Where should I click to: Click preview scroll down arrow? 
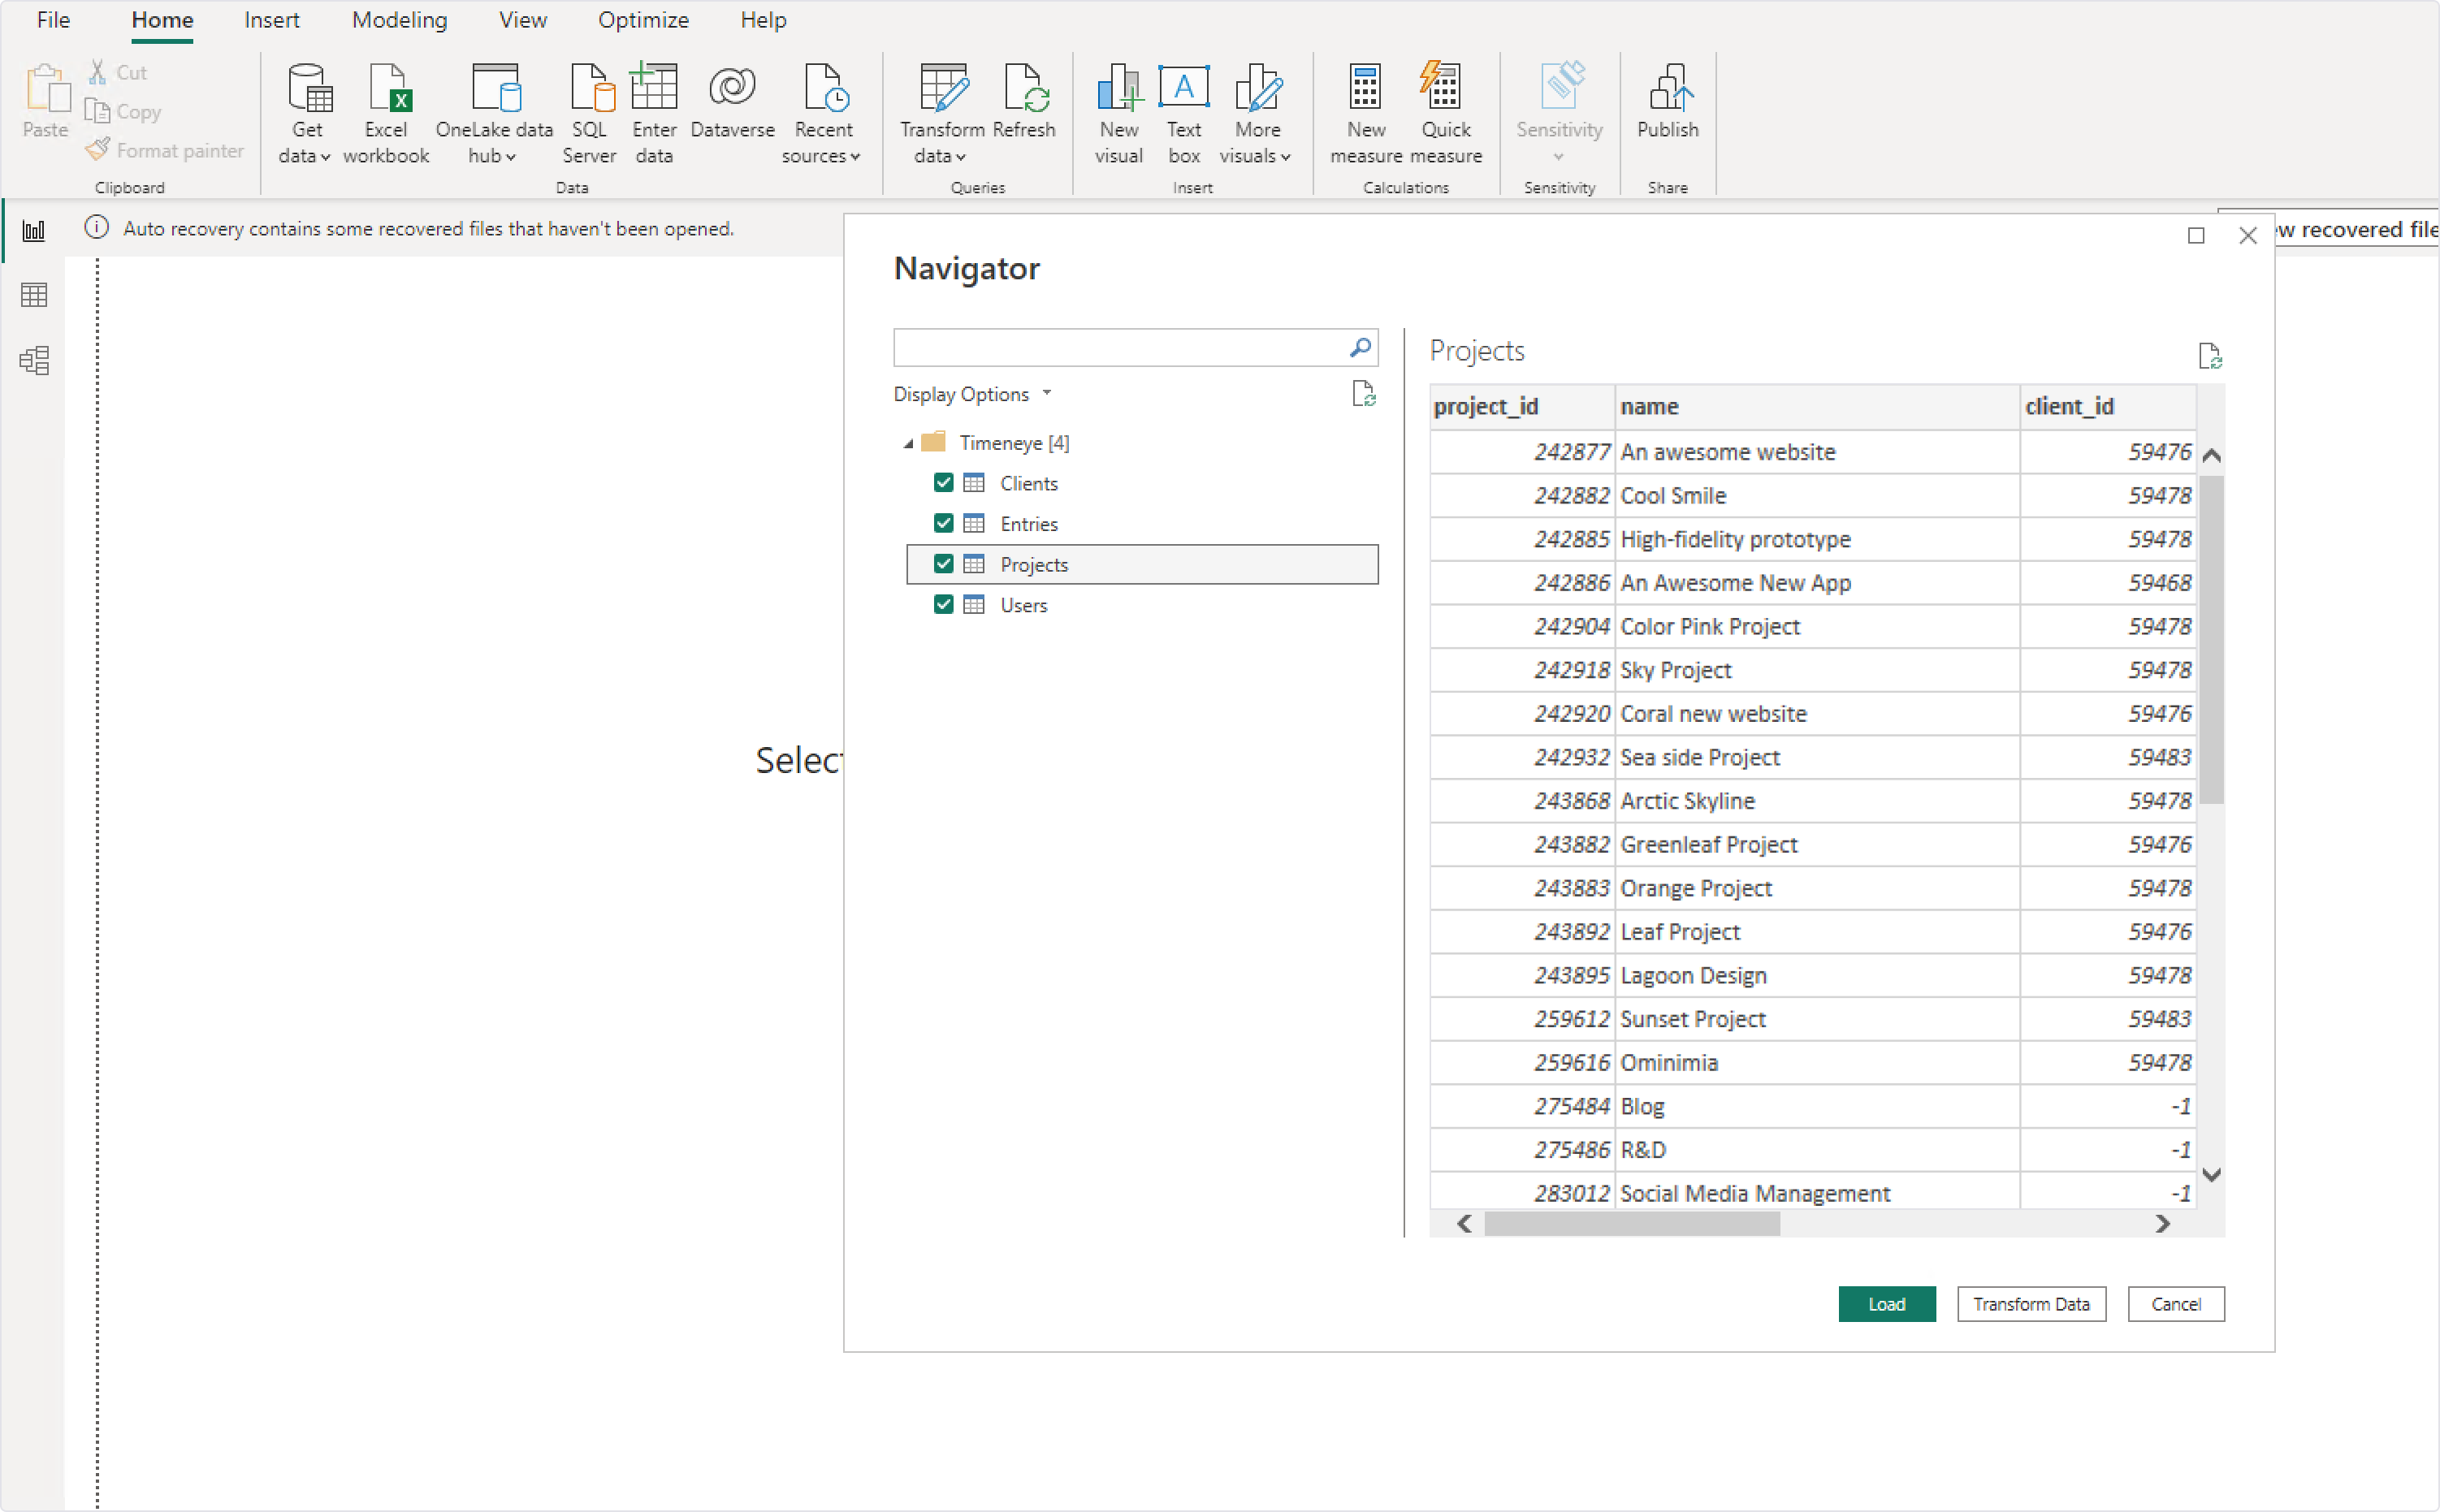point(2211,1174)
